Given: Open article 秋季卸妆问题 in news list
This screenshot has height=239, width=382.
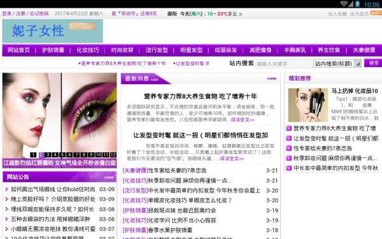Looking at the screenshot, I should pos(190,180).
